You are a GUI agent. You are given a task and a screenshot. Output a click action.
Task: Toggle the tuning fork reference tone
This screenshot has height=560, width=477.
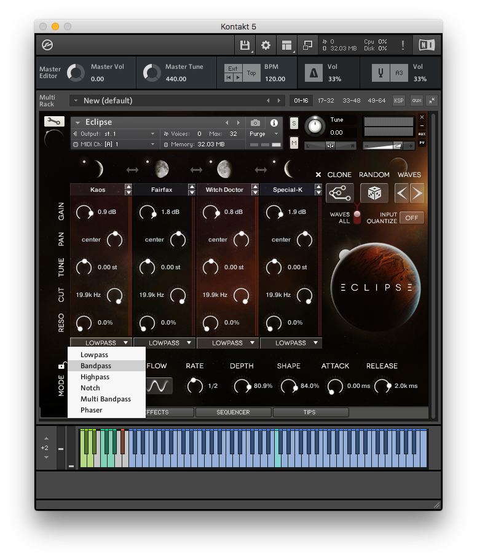(x=380, y=73)
